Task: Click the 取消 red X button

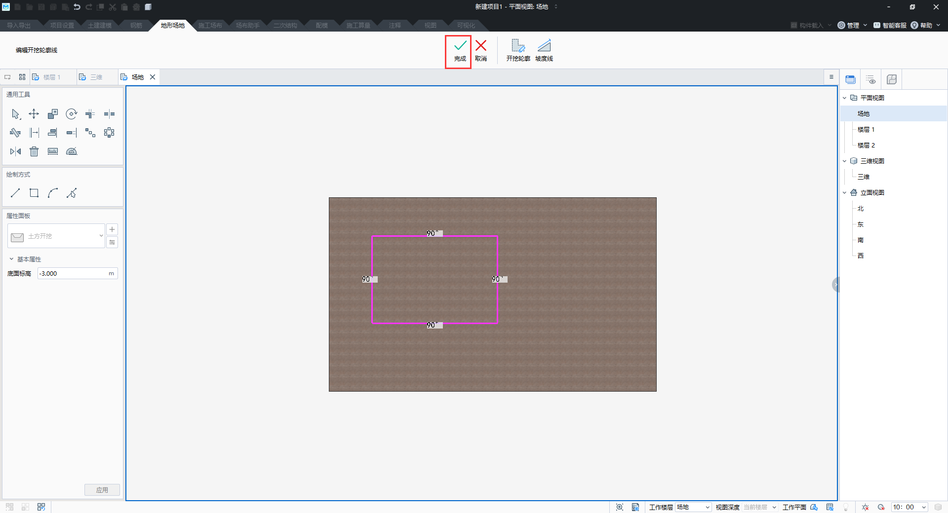Action: pyautogui.click(x=481, y=51)
